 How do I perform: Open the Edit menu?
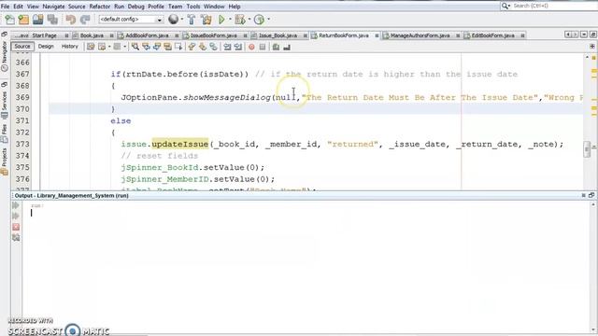[x=18, y=7]
